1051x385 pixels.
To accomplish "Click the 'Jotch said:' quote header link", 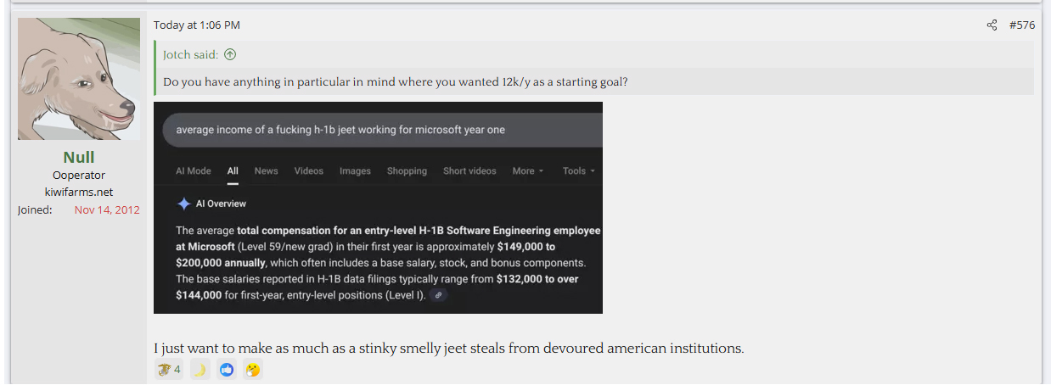I will tap(191, 54).
